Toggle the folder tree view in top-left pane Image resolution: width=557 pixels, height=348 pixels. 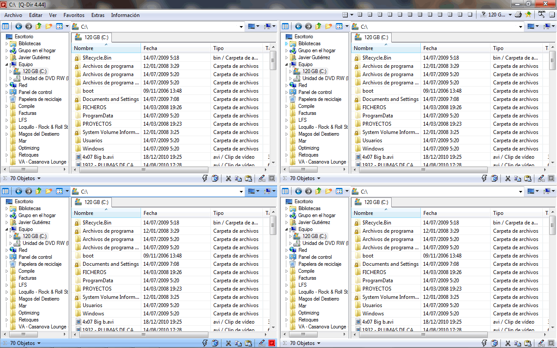click(5, 27)
